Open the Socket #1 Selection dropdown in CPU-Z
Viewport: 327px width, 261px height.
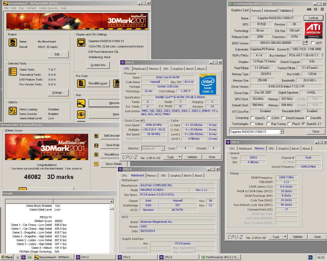click(x=163, y=148)
